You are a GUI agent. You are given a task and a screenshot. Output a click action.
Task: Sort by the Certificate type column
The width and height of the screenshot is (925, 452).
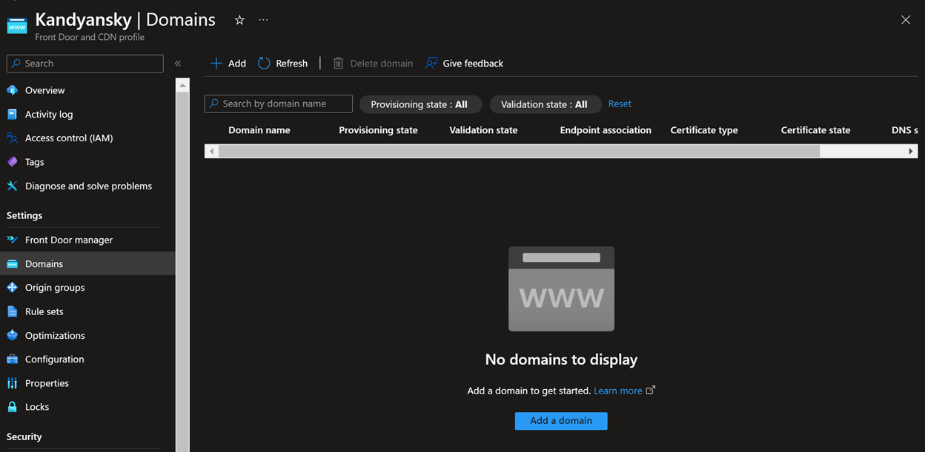[x=704, y=130]
